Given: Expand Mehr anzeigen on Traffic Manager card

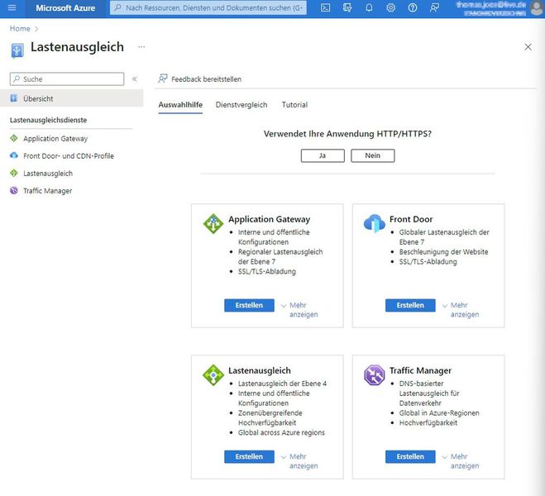Looking at the screenshot, I should coord(461,461).
